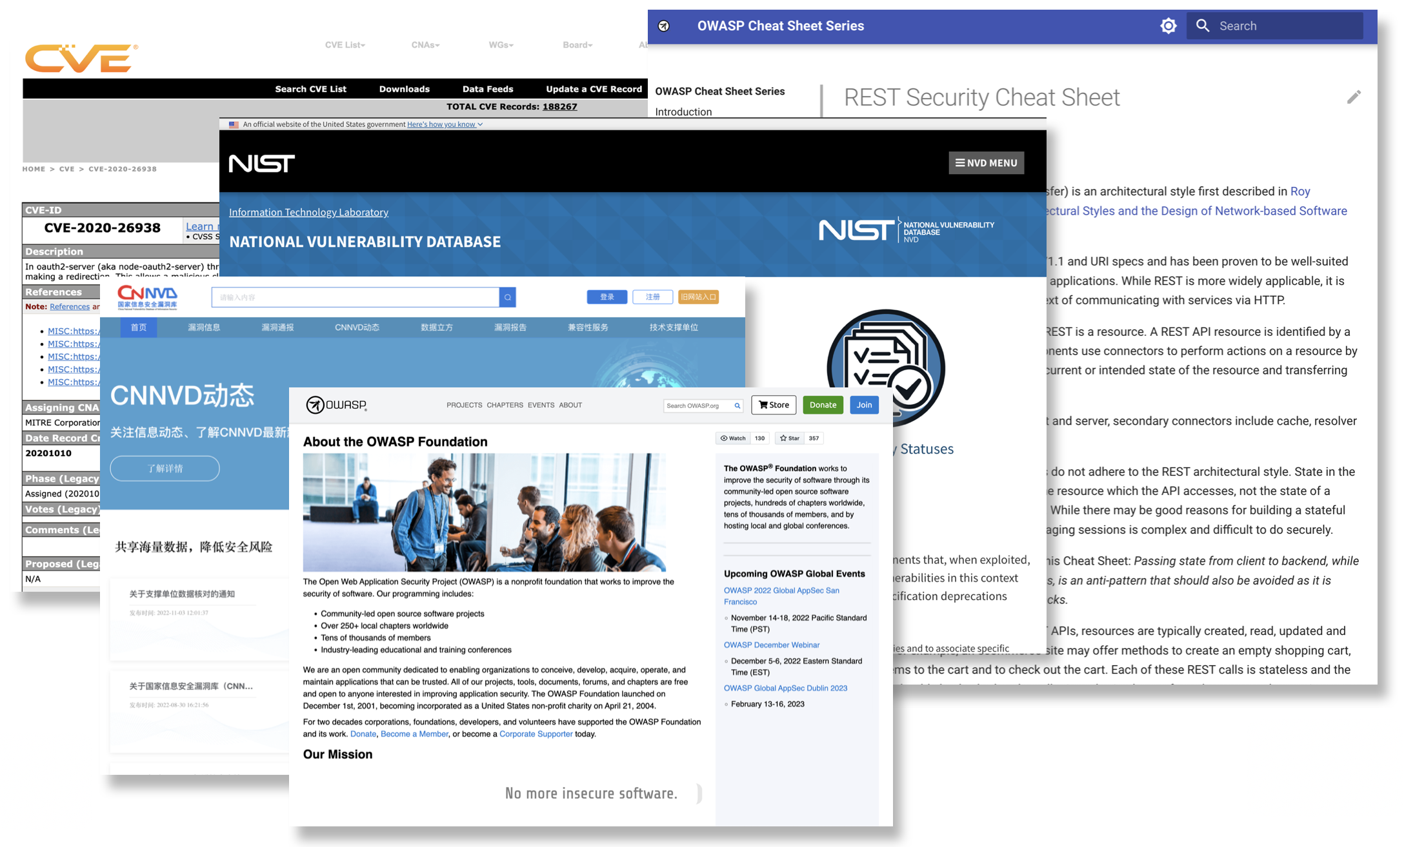This screenshot has width=1404, height=847.
Task: Click the NIST logo in the black header
Action: (262, 163)
